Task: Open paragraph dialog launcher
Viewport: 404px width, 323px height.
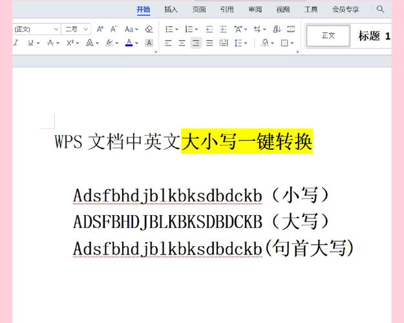Action: 297,52
